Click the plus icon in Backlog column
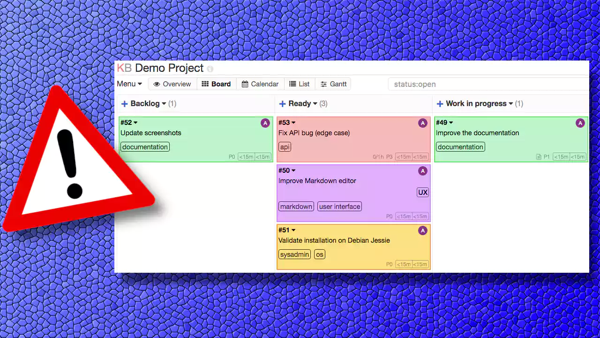This screenshot has height=338, width=600. [125, 104]
